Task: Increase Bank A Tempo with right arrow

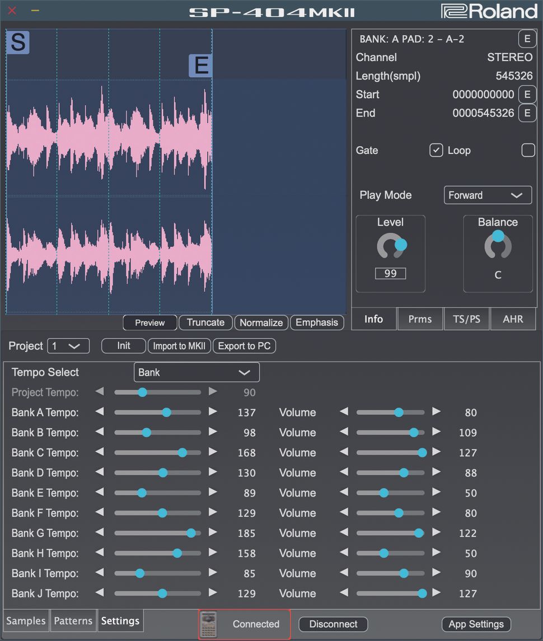Action: [213, 412]
